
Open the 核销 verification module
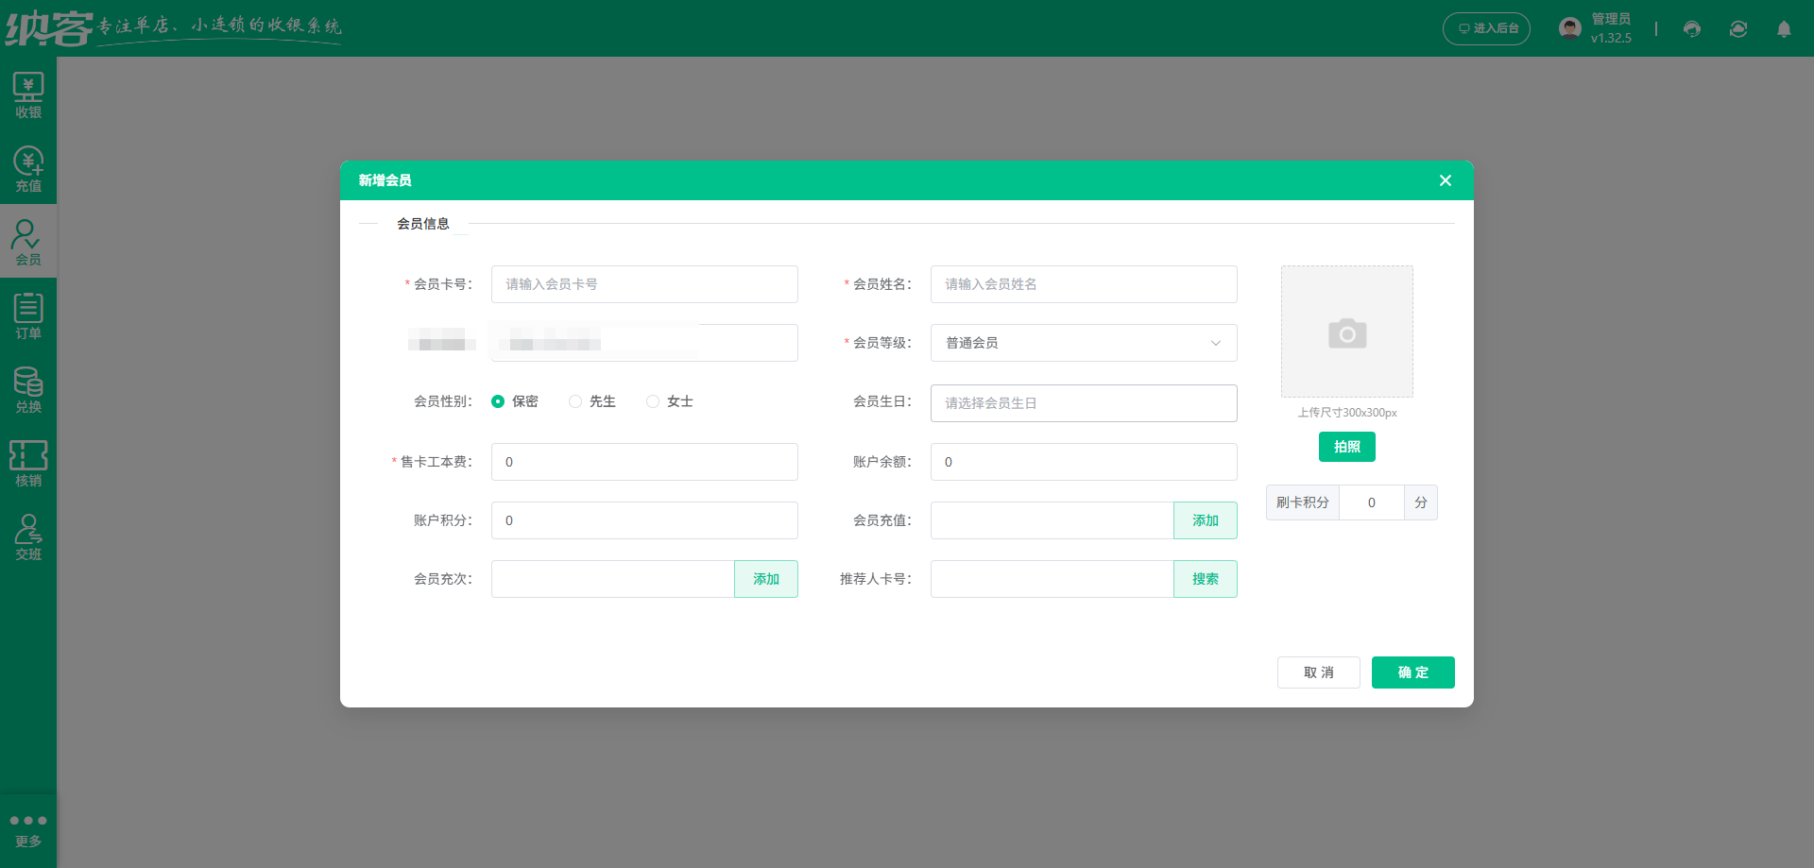pyautogui.click(x=28, y=462)
